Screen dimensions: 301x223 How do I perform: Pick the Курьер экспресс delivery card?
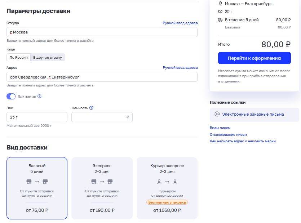pos(167,188)
